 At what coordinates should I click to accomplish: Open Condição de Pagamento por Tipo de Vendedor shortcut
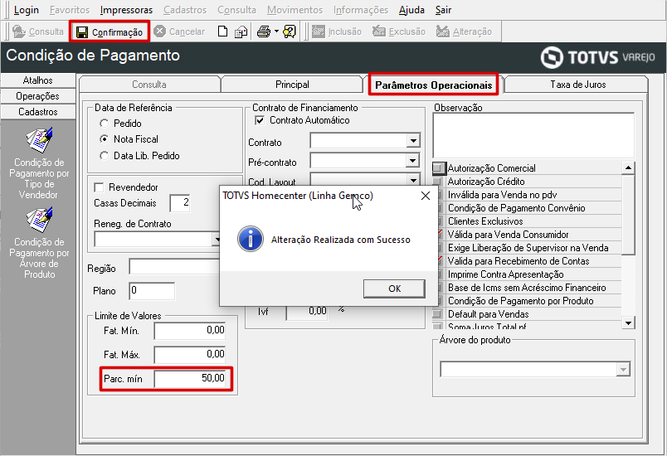(x=39, y=163)
